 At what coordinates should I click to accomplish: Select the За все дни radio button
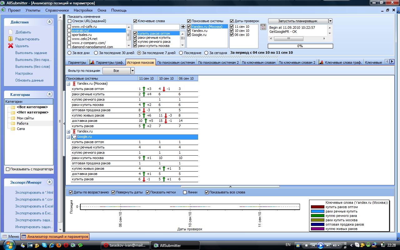[x=69, y=53]
